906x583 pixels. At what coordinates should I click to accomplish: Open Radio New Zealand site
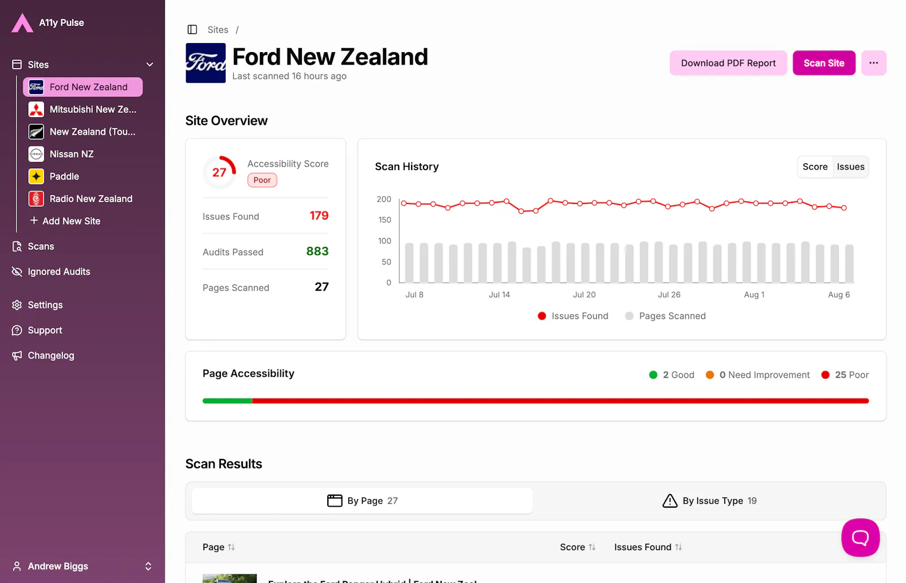[x=83, y=199]
